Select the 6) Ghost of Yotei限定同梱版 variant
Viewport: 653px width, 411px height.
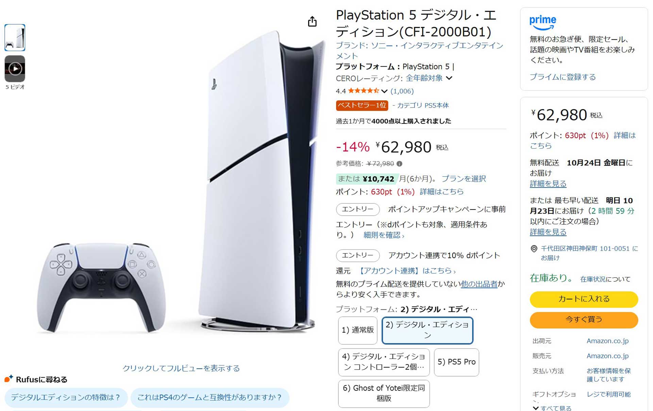(x=384, y=394)
